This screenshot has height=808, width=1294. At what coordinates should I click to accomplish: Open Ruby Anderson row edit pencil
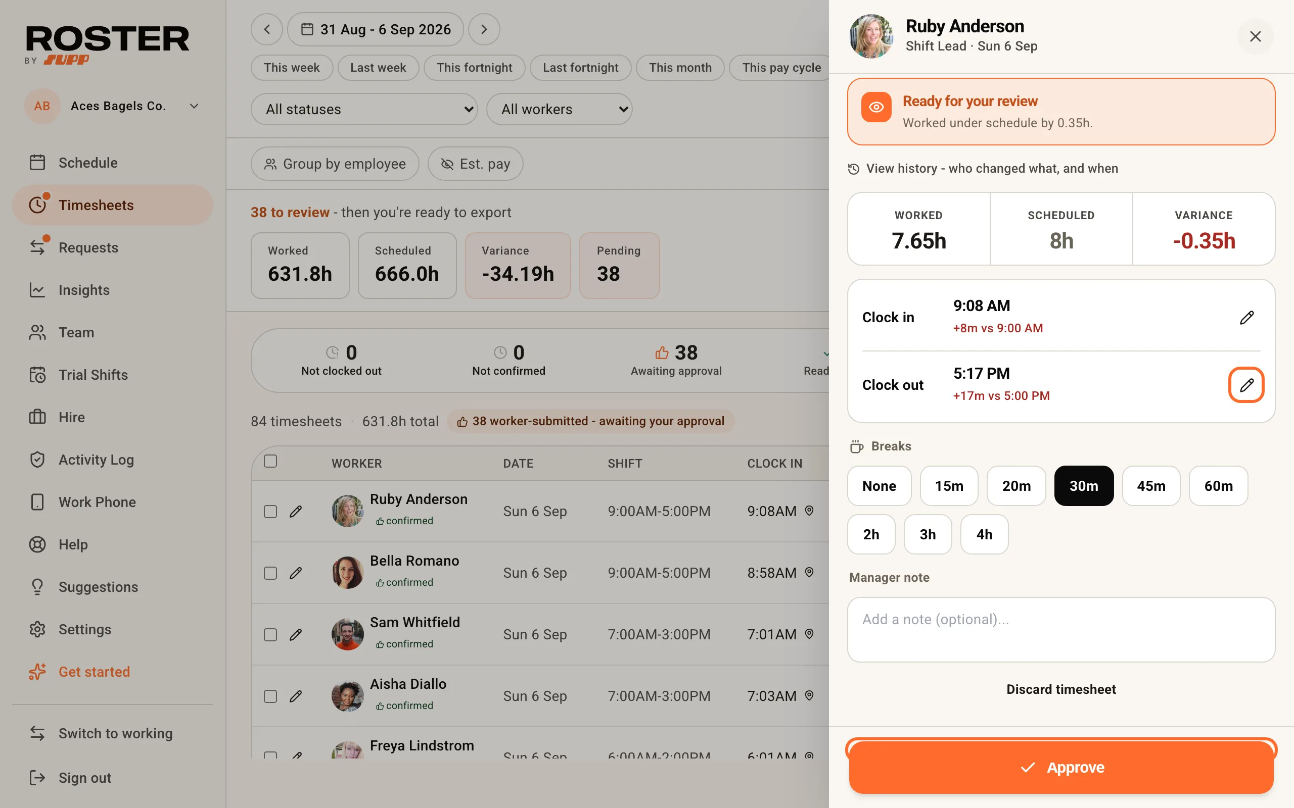296,512
